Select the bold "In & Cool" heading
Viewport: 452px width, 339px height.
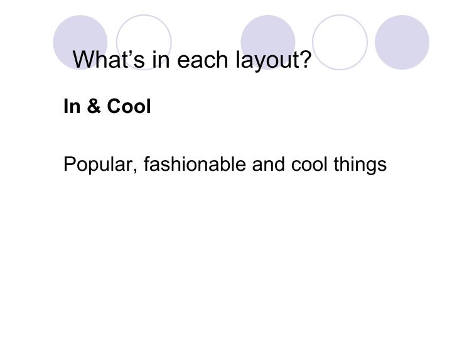[107, 107]
